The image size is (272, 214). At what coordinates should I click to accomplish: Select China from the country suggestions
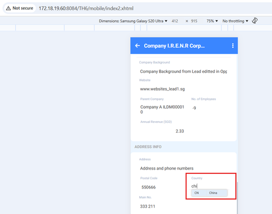[209, 193]
